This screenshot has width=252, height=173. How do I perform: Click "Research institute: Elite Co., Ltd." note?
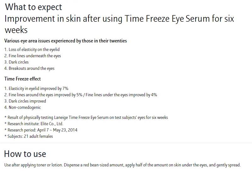pos(34,124)
